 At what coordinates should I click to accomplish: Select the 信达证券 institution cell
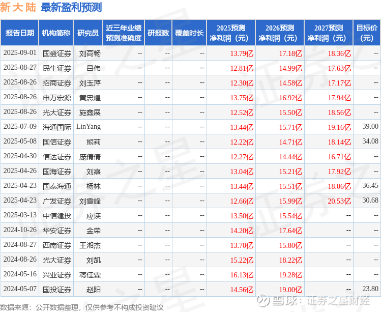point(56,156)
